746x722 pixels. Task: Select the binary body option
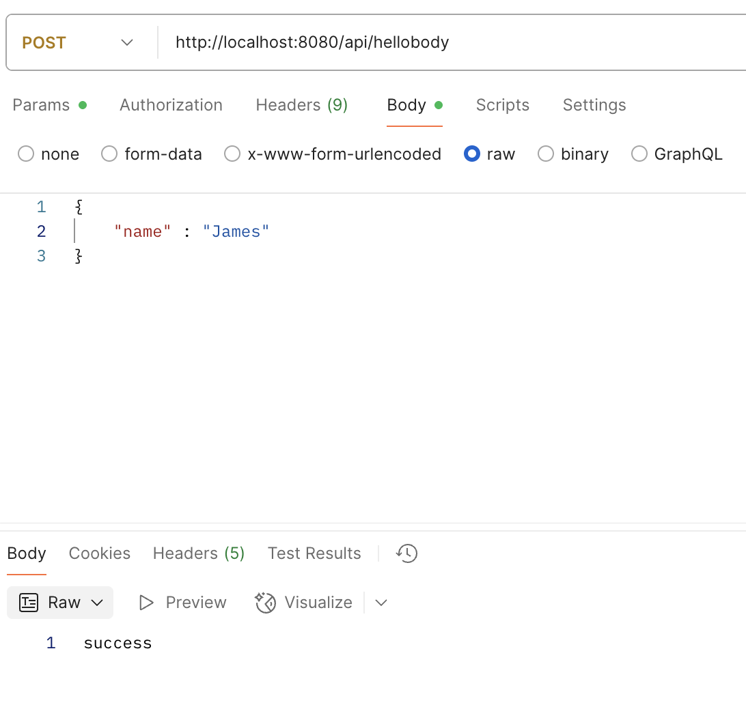coord(546,154)
